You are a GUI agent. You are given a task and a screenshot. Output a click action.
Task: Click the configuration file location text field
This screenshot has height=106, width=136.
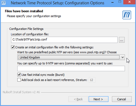click(64, 40)
